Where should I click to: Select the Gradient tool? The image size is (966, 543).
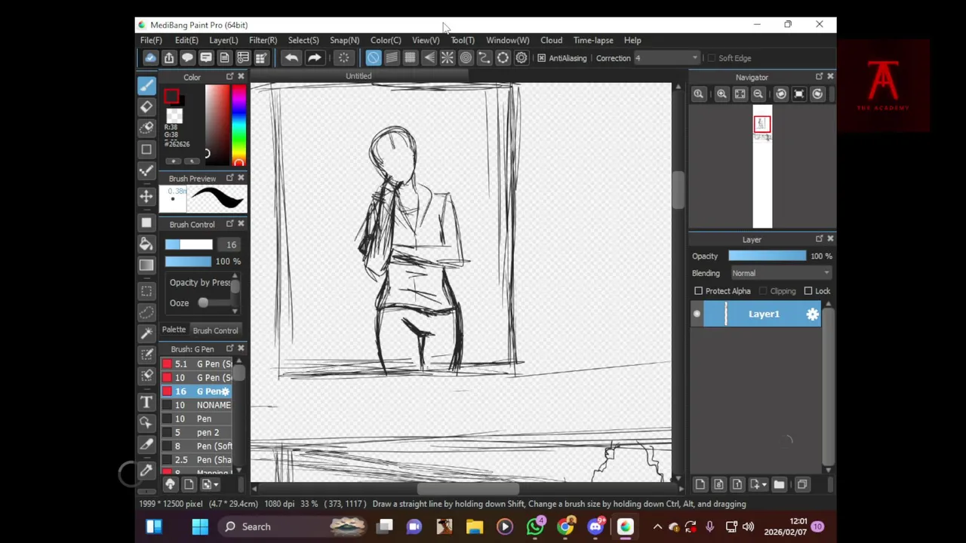point(146,265)
